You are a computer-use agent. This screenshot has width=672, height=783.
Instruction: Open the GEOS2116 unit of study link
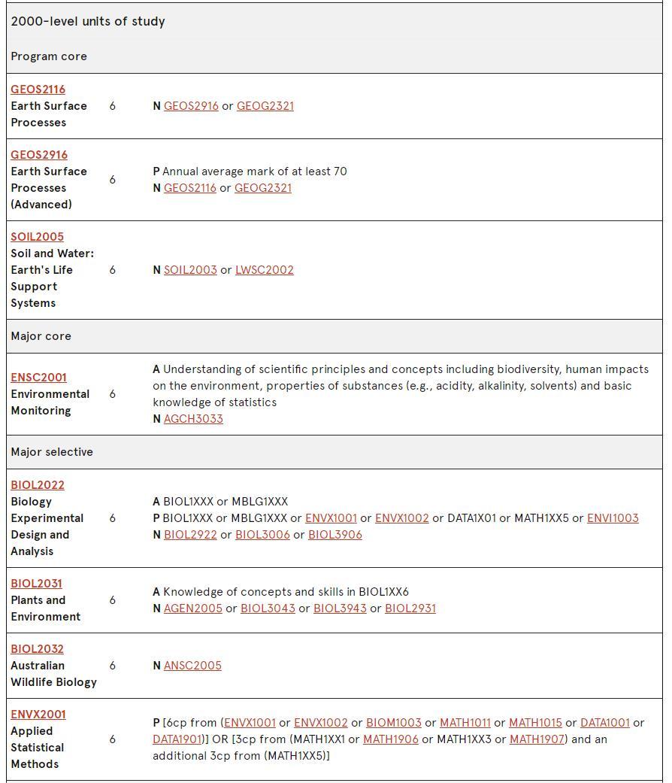[38, 90]
